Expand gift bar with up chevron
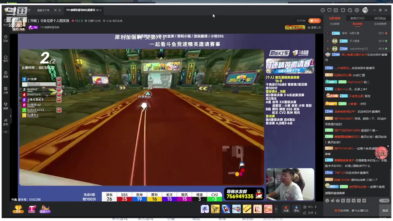 (276, 209)
